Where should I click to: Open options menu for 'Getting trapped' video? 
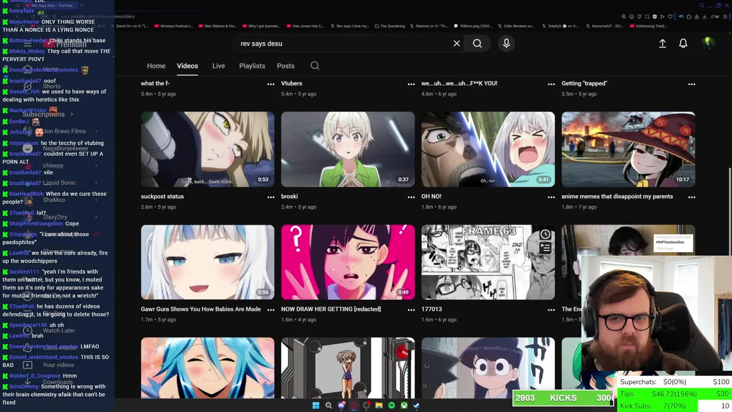691,84
